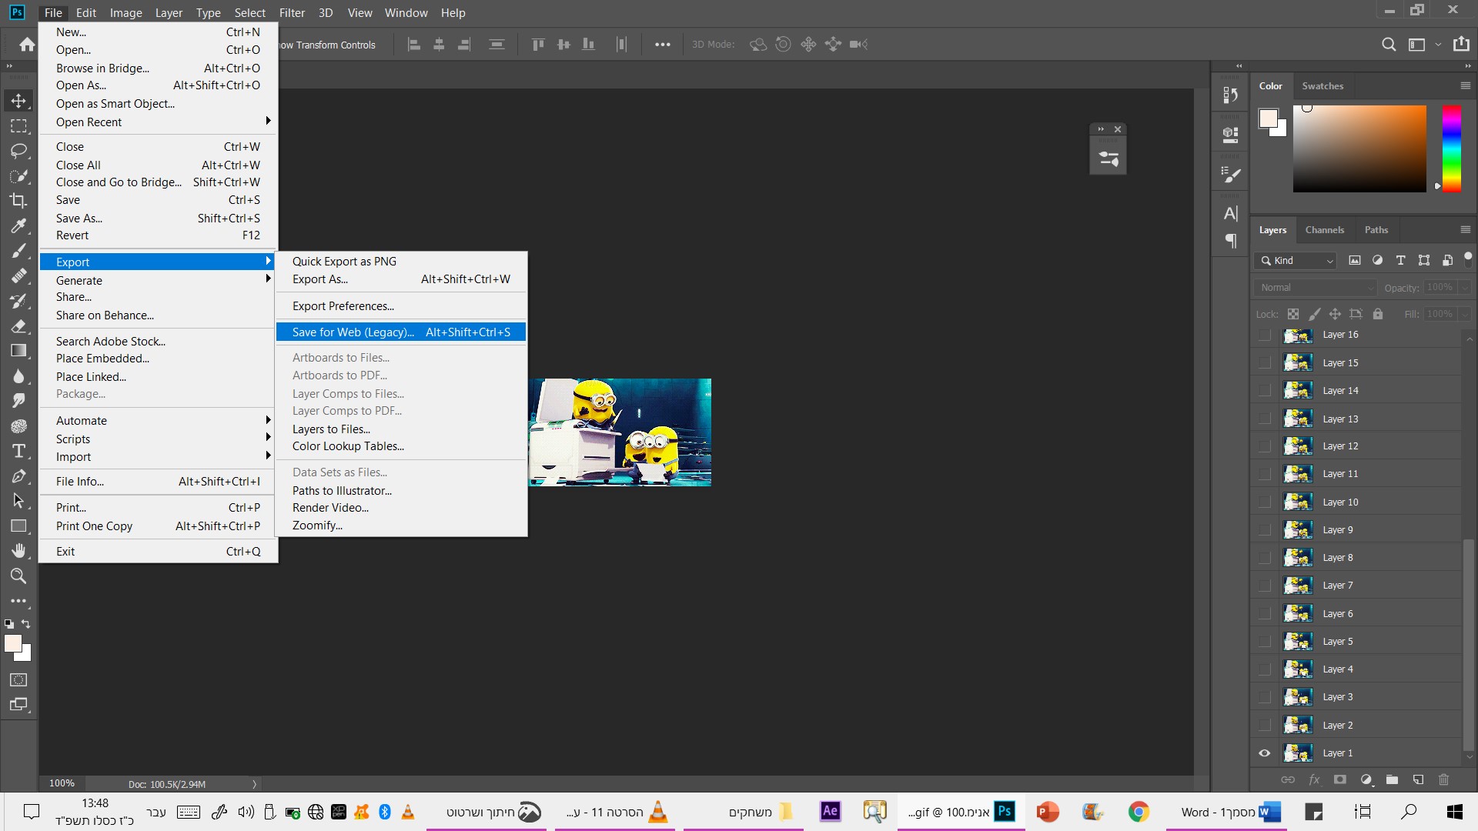Viewport: 1478px width, 831px height.
Task: Select the Hand tool
Action: coord(18,551)
